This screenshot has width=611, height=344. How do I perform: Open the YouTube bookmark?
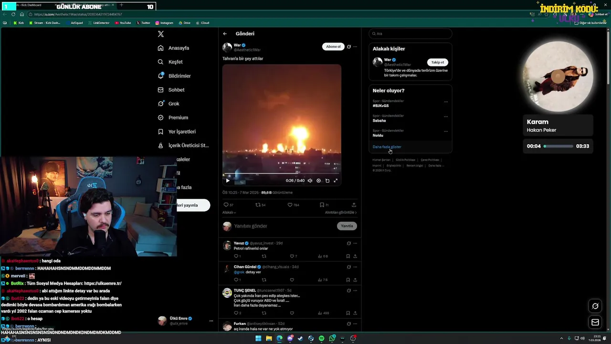click(x=123, y=23)
